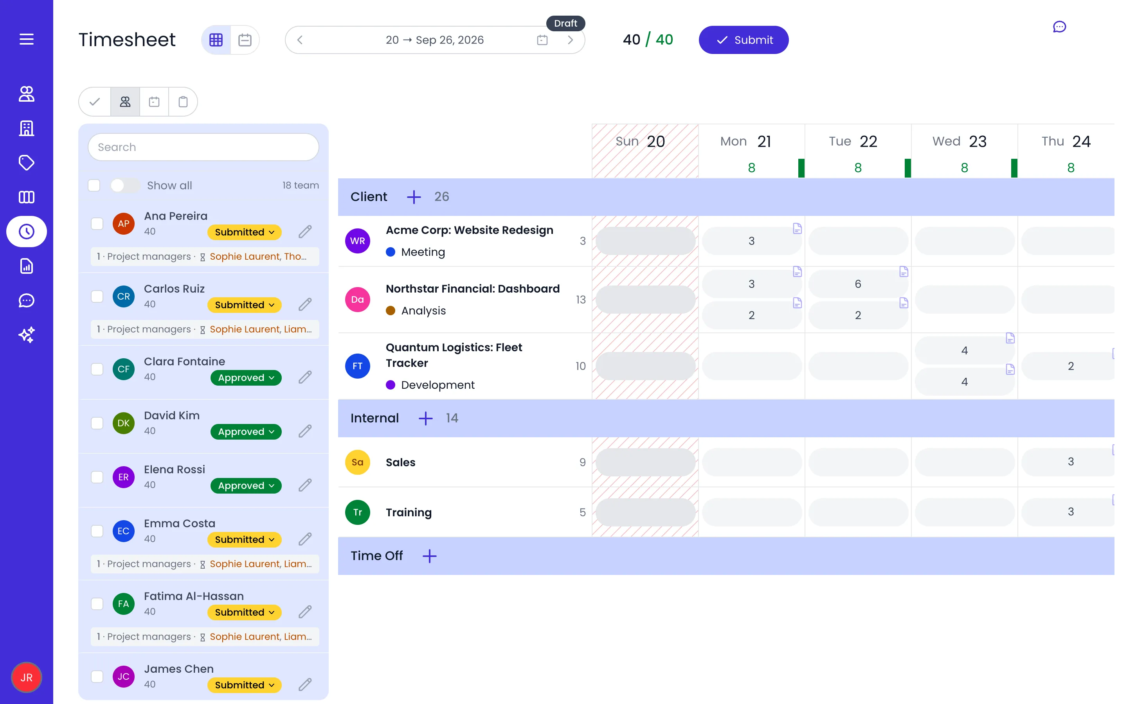Open the tags icon in sidebar

coord(27,162)
